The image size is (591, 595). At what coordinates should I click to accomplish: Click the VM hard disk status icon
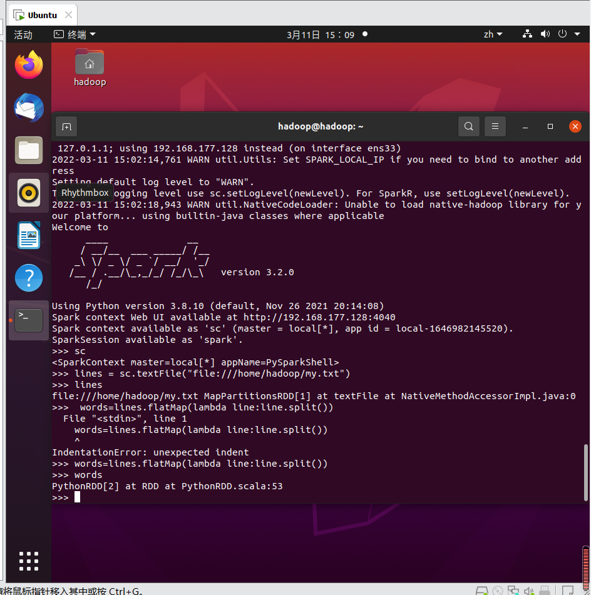(x=481, y=590)
